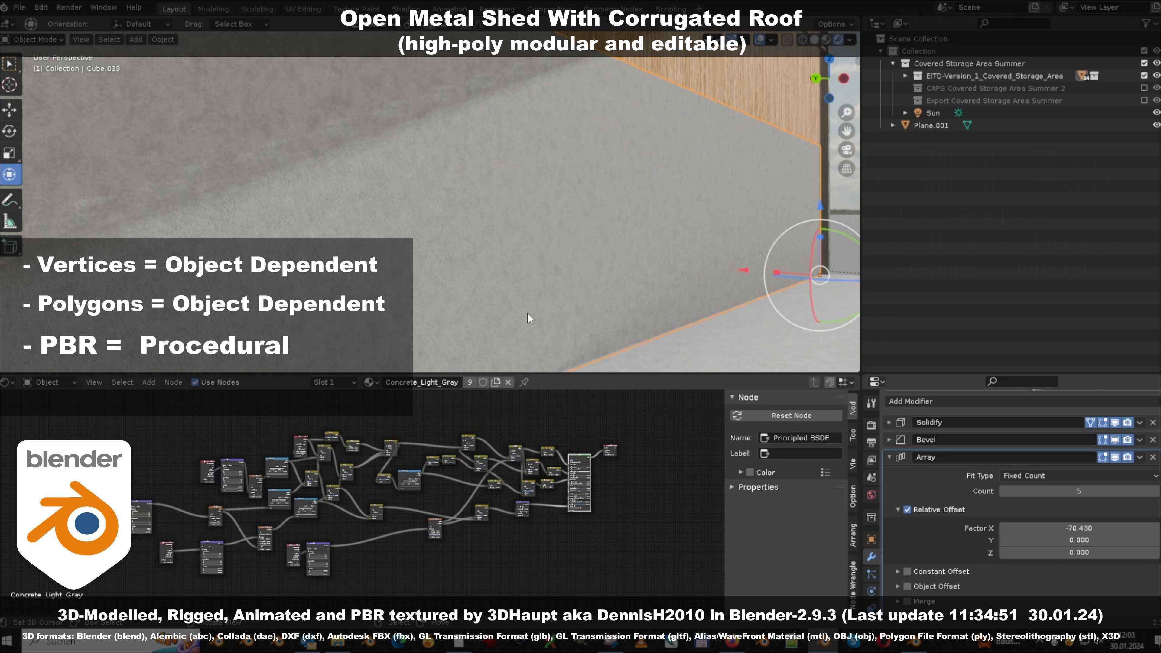Expand the Plane.001 outliner item
The height and width of the screenshot is (653, 1161).
click(893, 125)
